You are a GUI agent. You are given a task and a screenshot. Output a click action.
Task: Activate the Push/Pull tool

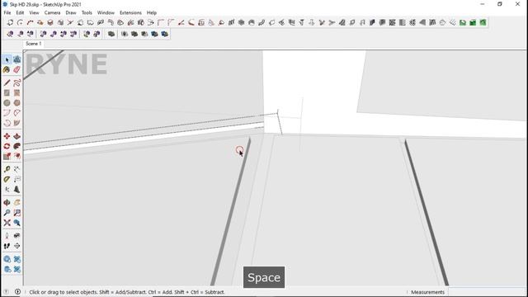(x=16, y=136)
